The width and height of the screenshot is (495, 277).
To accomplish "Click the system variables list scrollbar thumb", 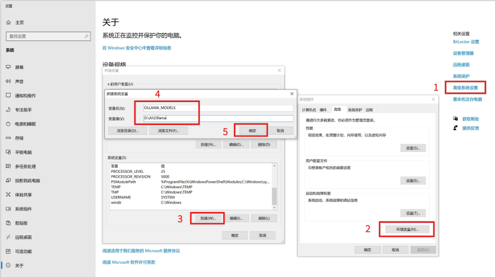I will pos(274,196).
